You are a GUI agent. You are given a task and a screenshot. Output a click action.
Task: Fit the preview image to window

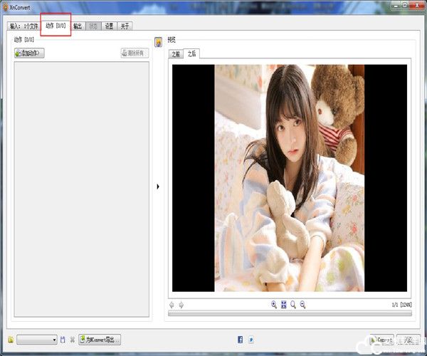pos(283,305)
